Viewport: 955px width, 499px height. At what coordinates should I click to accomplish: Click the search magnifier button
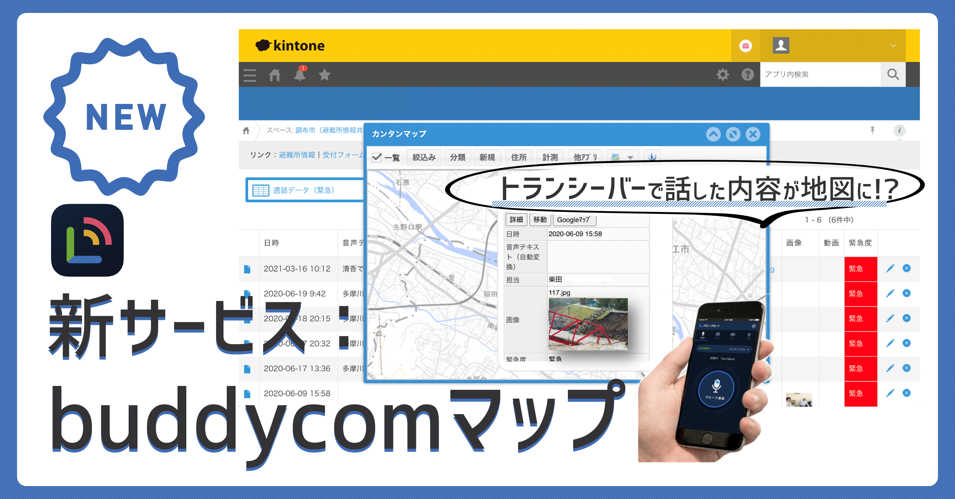pyautogui.click(x=893, y=75)
